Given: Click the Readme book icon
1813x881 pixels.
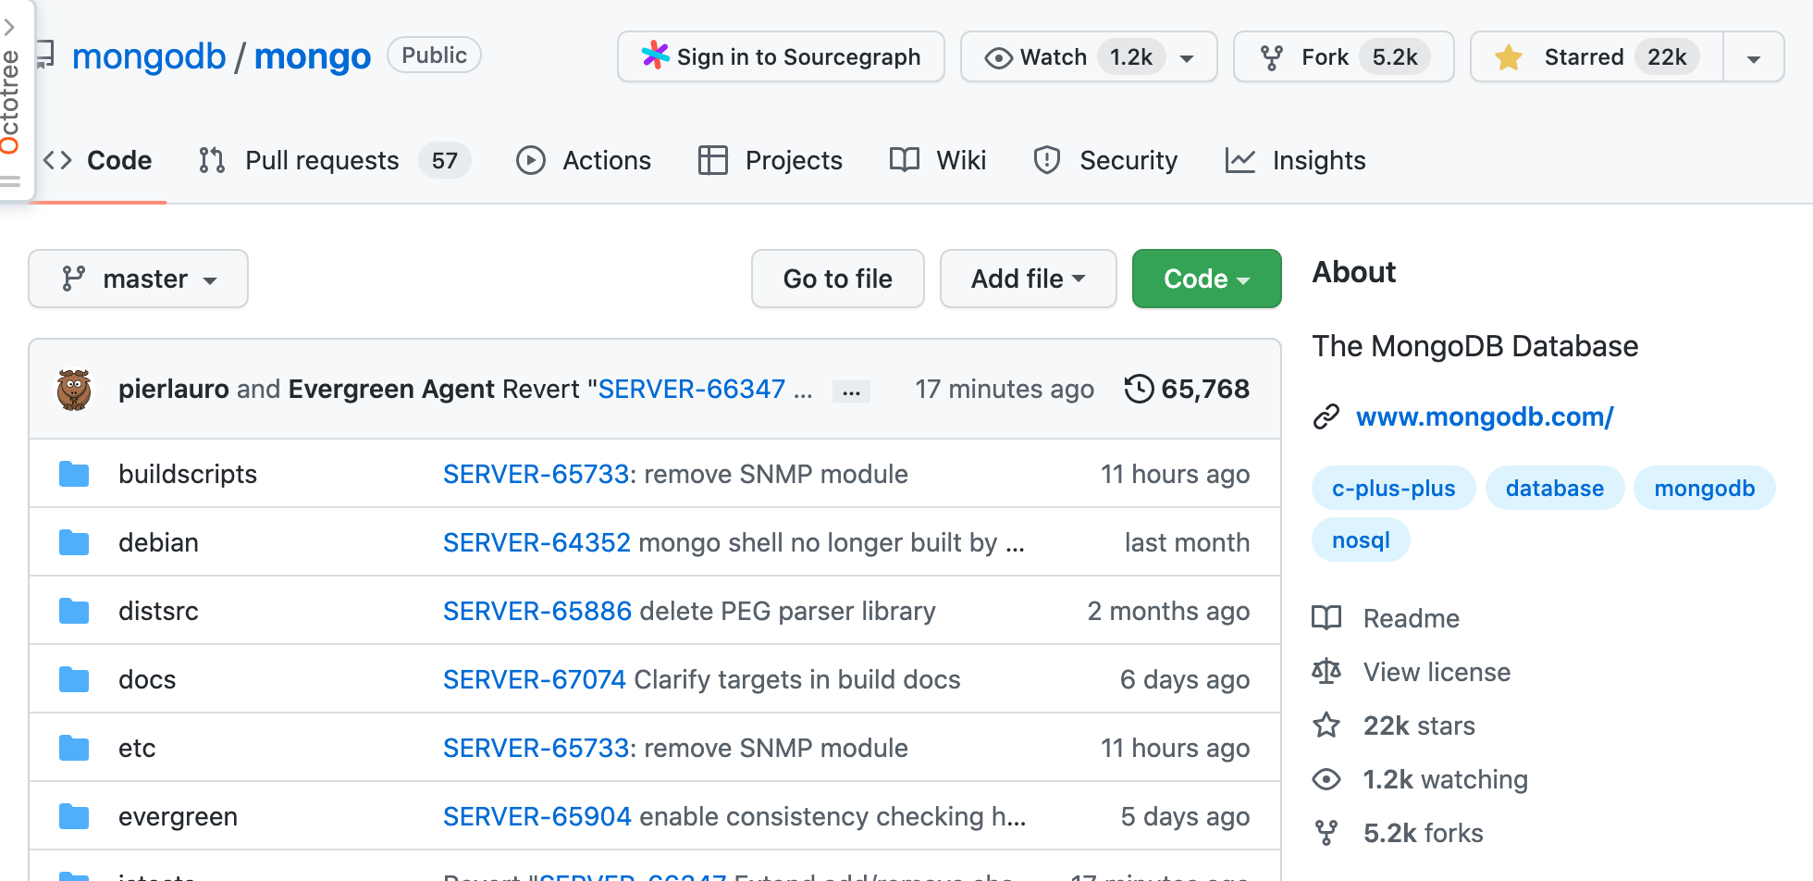Looking at the screenshot, I should pos(1326,618).
